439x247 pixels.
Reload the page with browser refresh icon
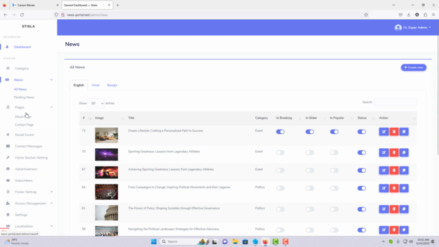pyautogui.click(x=22, y=15)
